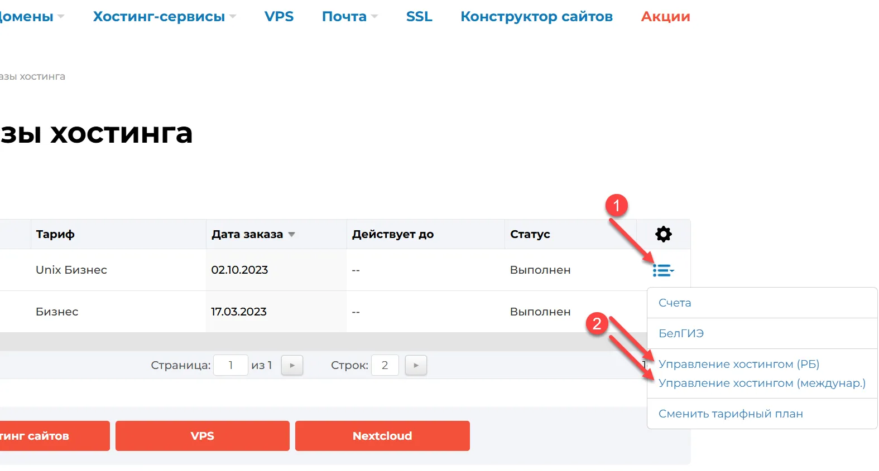
Task: Click the Строк rows count field
Action: (x=385, y=366)
